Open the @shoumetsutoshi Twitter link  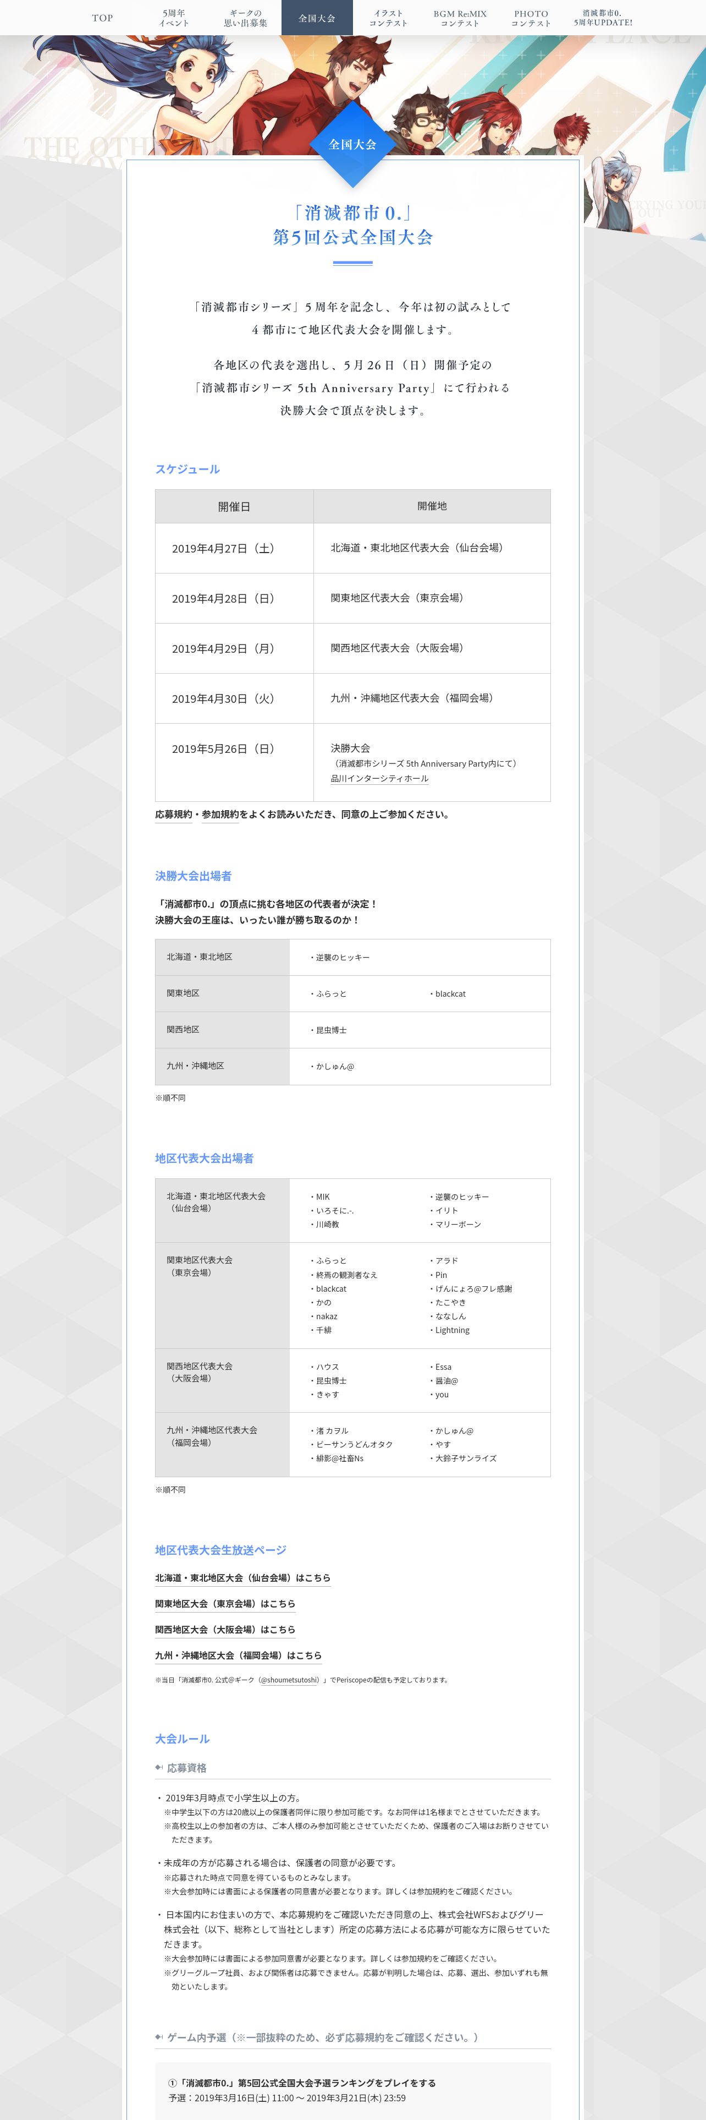[x=289, y=1680]
